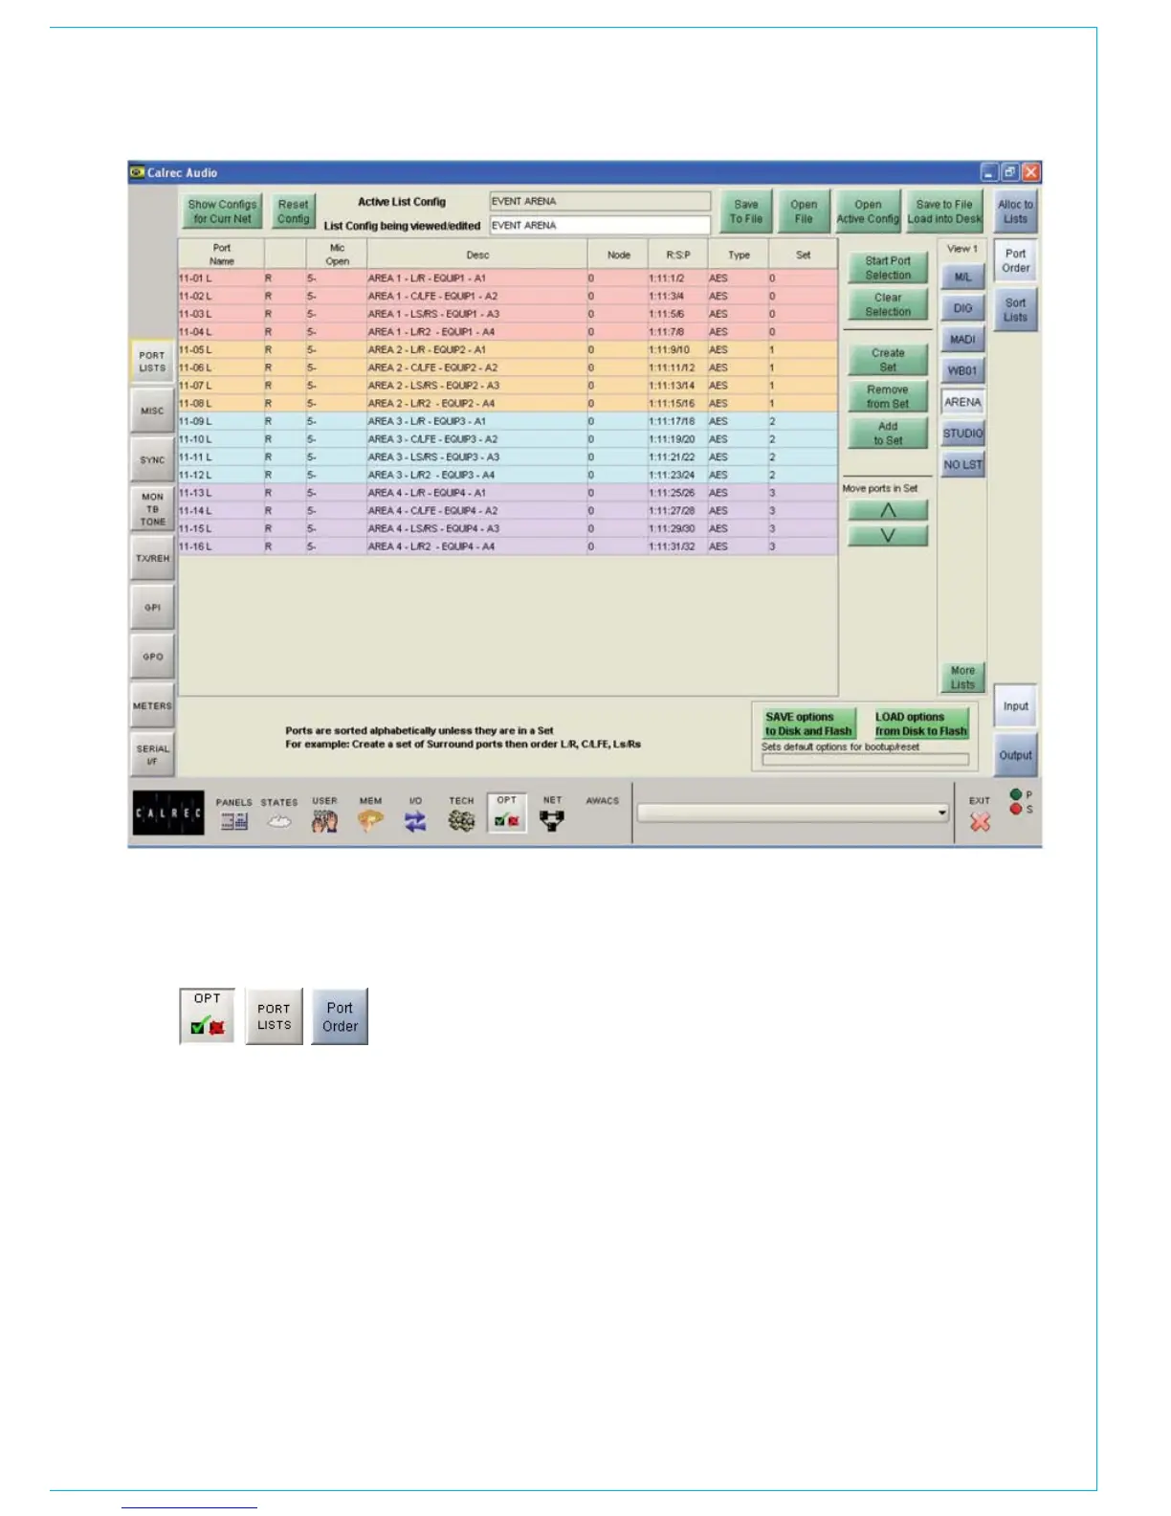Click the Set column header

pyautogui.click(x=803, y=255)
